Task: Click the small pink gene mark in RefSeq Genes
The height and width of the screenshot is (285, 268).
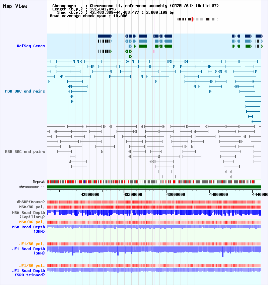Action: pyautogui.click(x=154, y=51)
